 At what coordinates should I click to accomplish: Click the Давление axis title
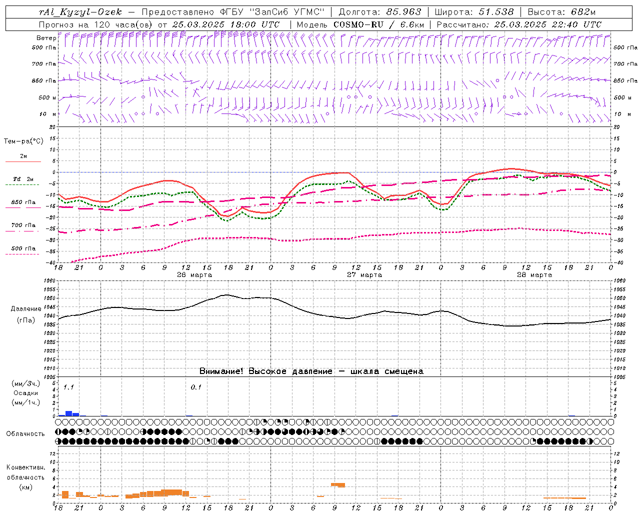[26, 309]
